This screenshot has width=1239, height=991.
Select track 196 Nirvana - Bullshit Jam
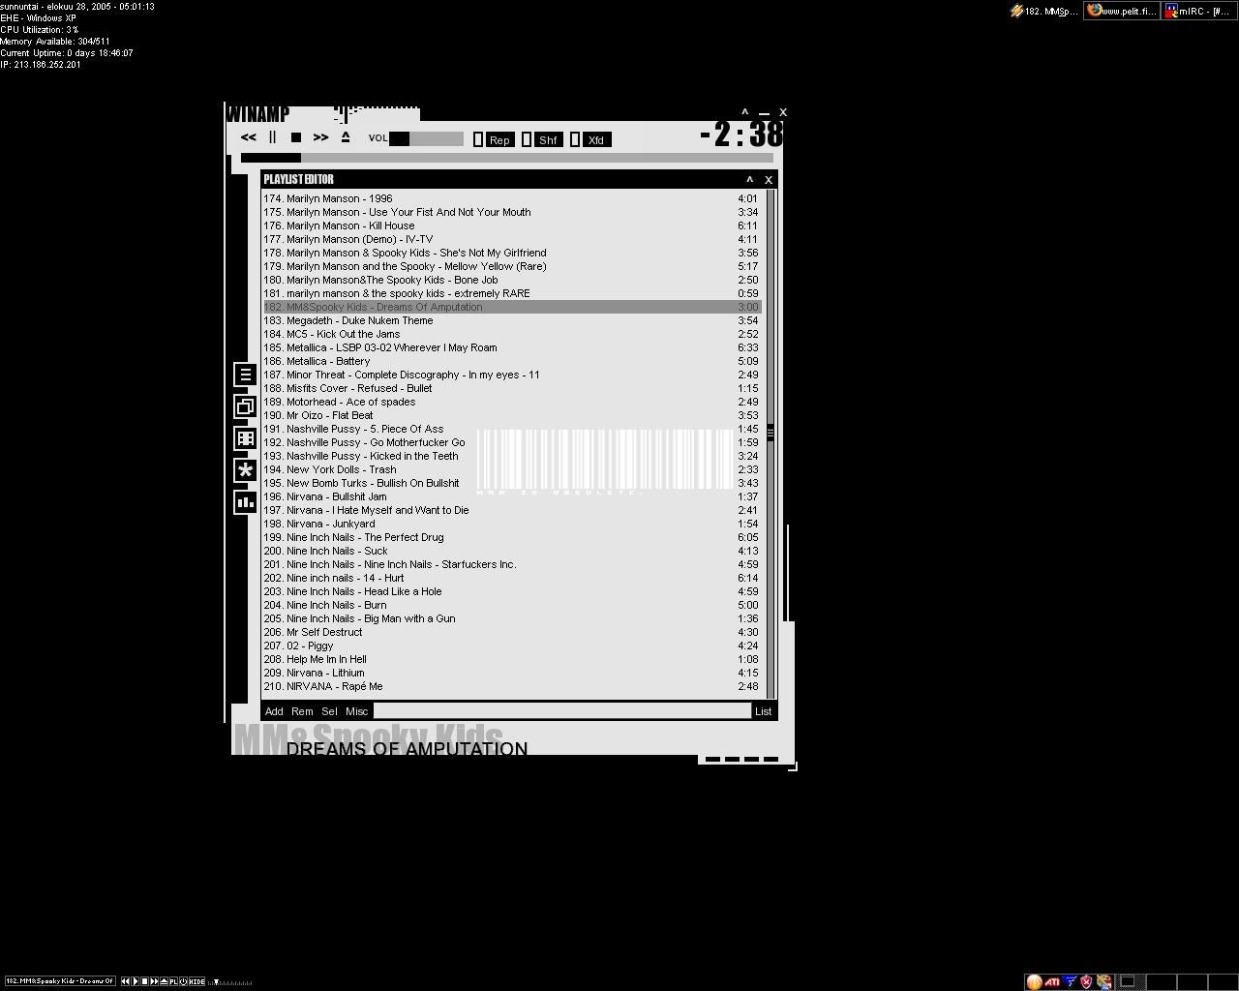click(512, 496)
